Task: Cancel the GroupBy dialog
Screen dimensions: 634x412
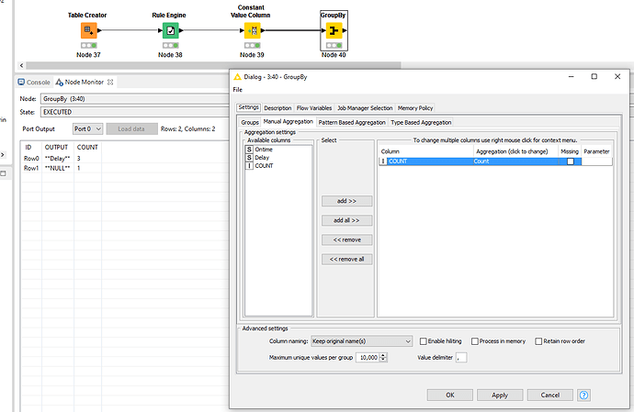Action: (549, 395)
